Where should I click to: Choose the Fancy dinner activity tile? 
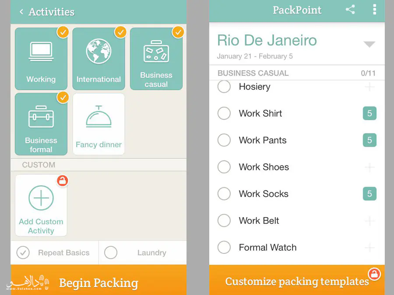pyautogui.click(x=98, y=124)
